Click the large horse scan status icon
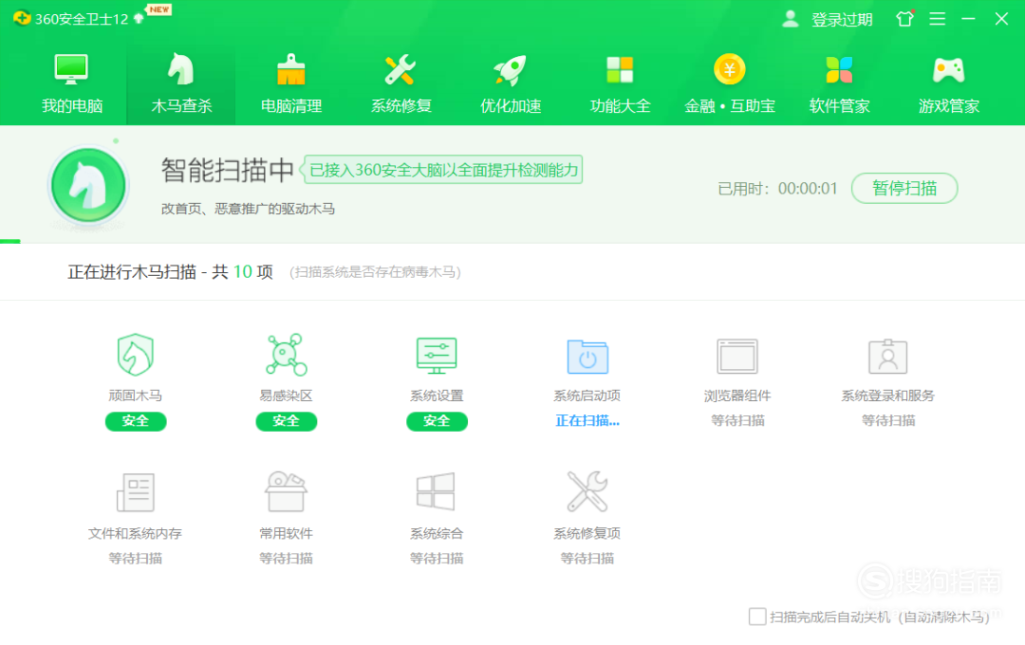The height and width of the screenshot is (645, 1025). coord(88,186)
